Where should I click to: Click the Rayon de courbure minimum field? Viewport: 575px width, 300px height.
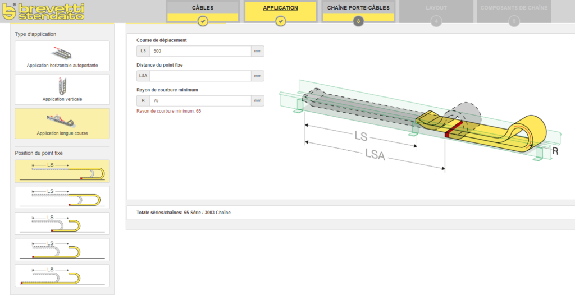(200, 101)
